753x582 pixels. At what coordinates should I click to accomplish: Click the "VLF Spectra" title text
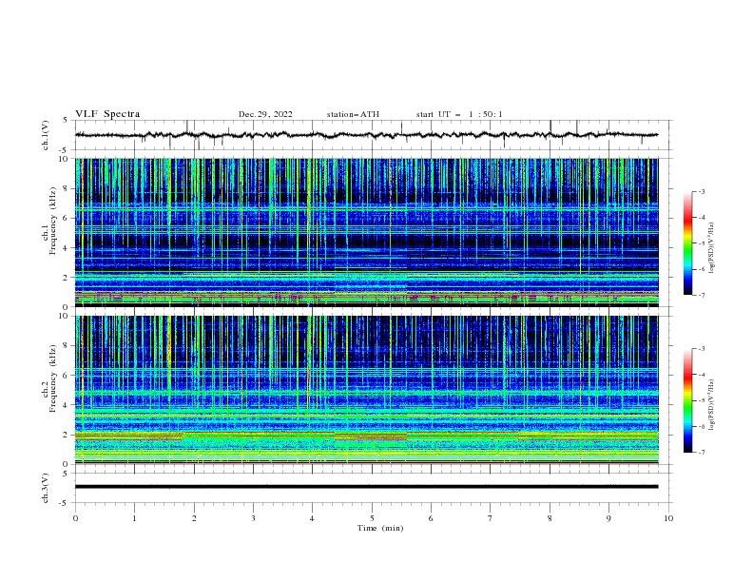pos(107,114)
